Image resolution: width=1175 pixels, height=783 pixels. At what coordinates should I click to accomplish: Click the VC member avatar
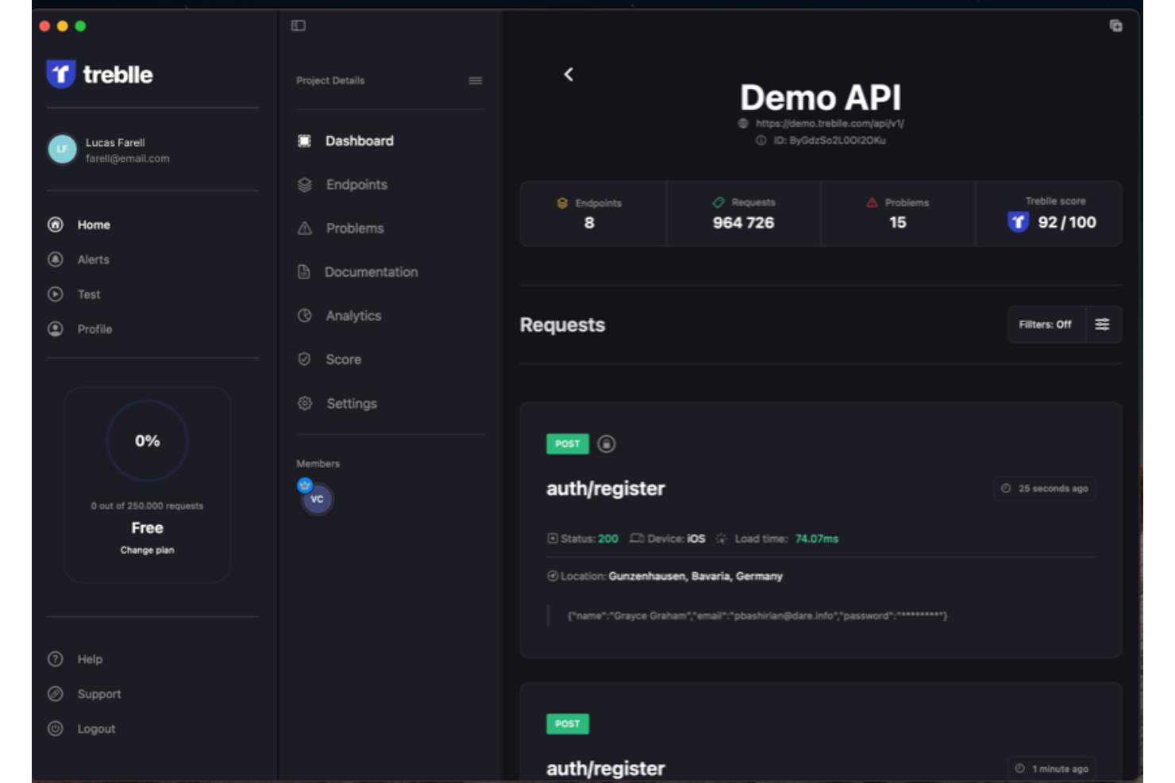pos(317,498)
